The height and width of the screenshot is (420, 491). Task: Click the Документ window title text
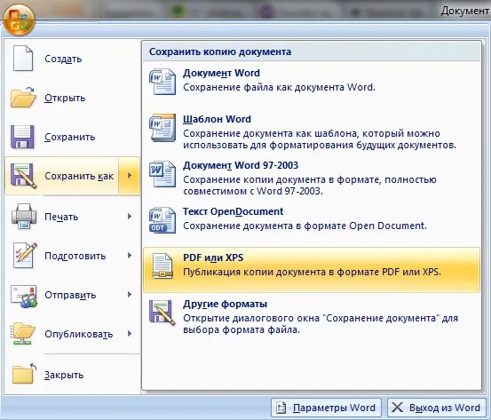click(465, 11)
